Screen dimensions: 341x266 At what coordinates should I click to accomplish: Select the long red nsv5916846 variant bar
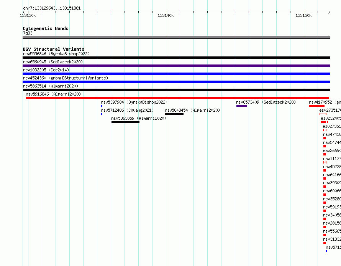(178, 98)
